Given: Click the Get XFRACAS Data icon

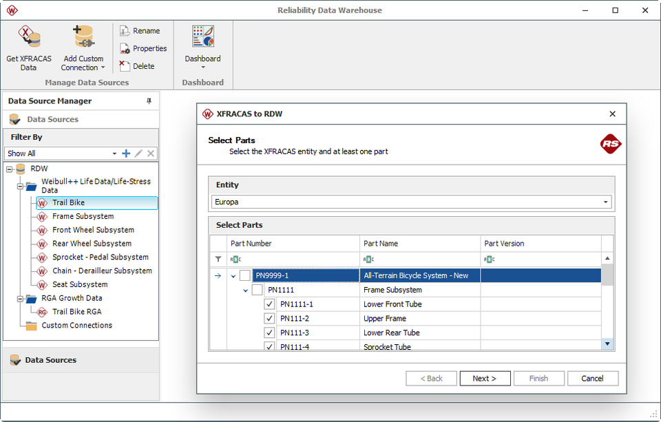Looking at the screenshot, I should click(29, 36).
